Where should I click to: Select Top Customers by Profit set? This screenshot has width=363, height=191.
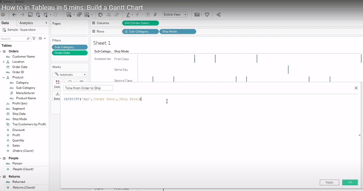(29, 124)
